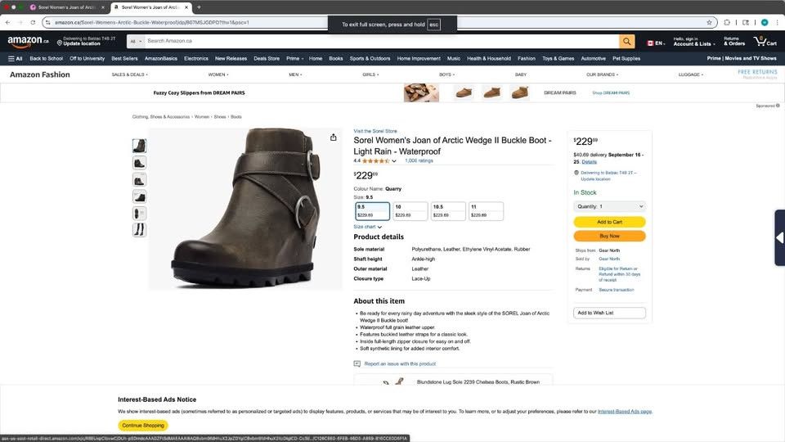Click Buy Now button
The height and width of the screenshot is (442, 785).
[609, 236]
